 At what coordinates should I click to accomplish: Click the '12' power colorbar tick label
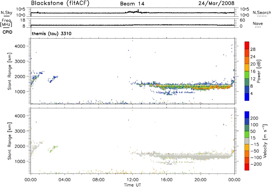coord(253,79)
